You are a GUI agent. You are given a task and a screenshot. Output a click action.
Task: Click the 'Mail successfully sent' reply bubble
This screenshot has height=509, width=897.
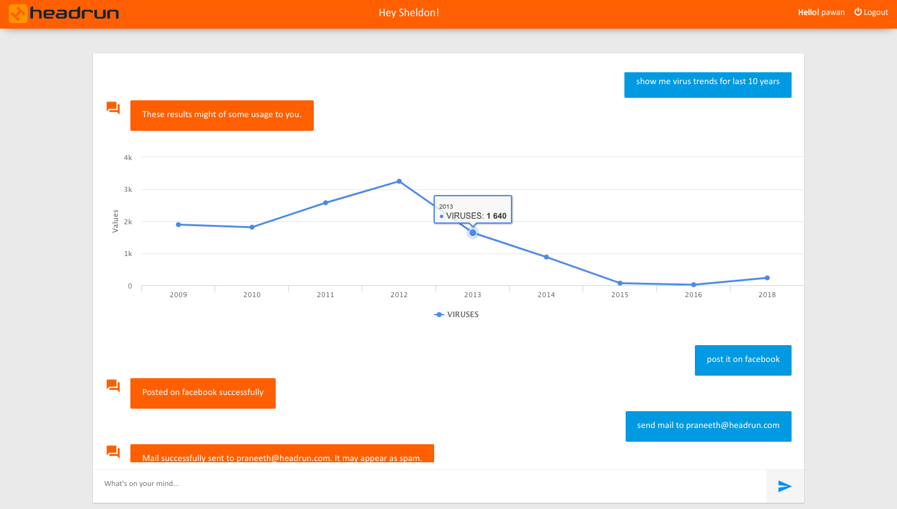282,454
